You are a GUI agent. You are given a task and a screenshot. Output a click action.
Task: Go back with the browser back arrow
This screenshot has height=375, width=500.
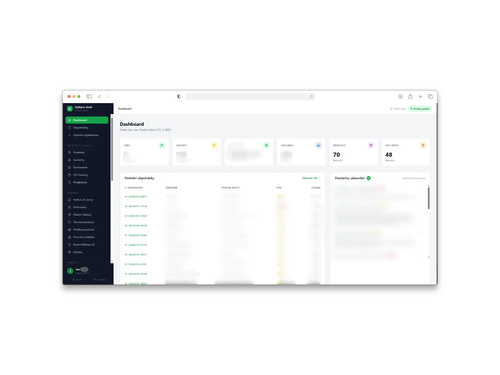coord(99,97)
